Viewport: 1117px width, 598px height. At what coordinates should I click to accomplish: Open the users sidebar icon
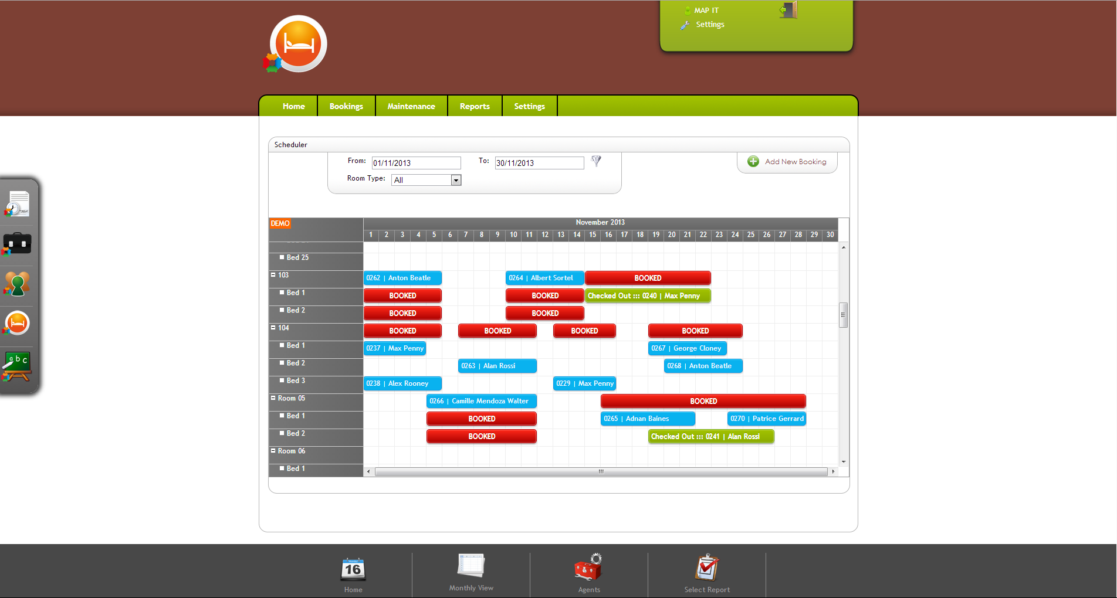point(16,284)
